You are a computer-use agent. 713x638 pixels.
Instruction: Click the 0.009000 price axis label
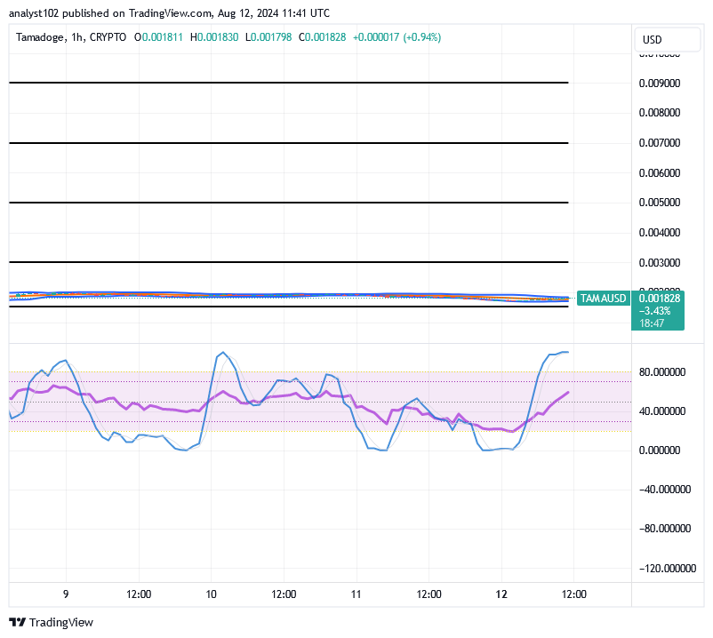pos(660,84)
